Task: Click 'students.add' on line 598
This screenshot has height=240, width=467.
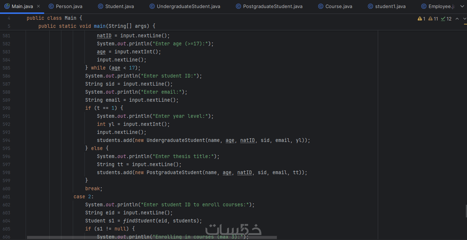Action: coord(114,172)
